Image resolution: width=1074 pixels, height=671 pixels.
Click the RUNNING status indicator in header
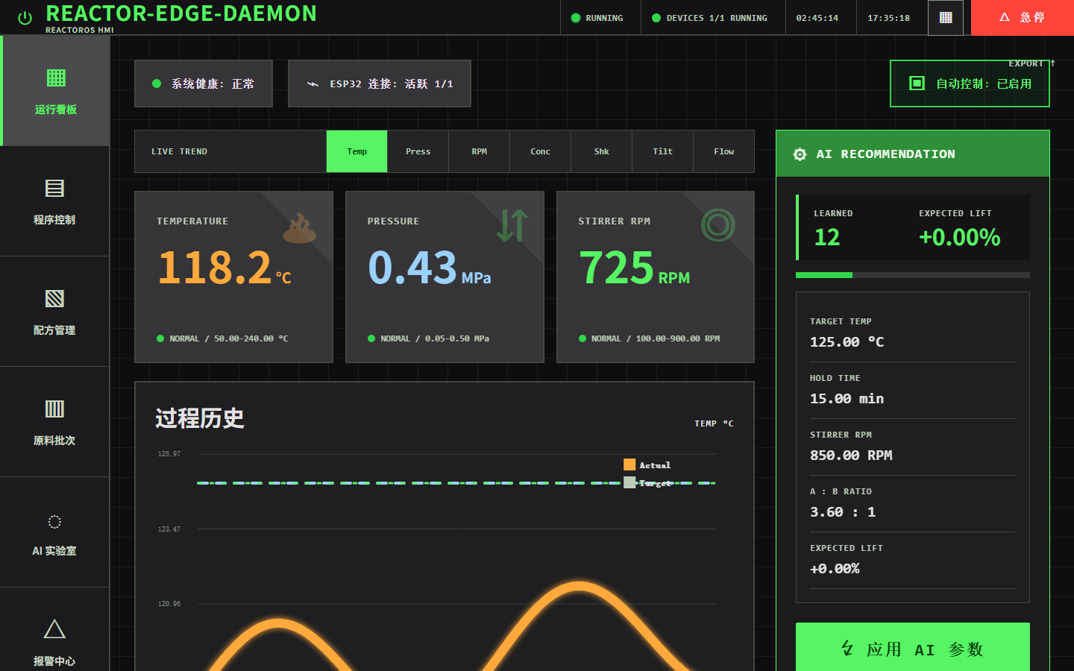coord(597,18)
